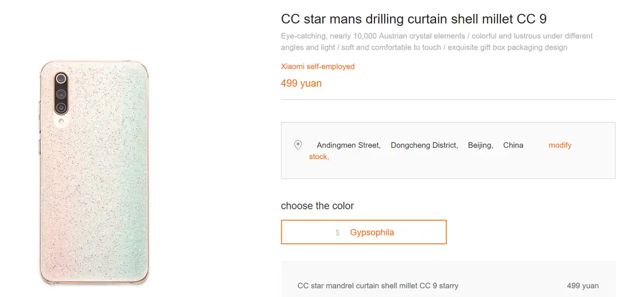Select Dongcheng District in the address
The height and width of the screenshot is (297, 623).
click(x=425, y=145)
